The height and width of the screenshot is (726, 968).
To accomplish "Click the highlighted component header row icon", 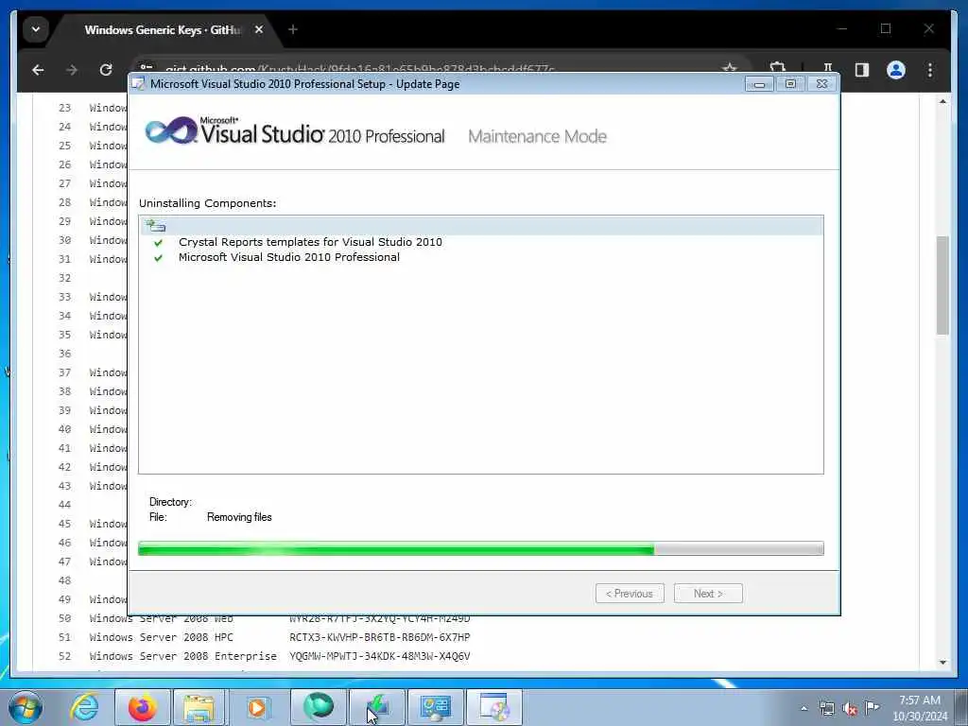I will [156, 225].
